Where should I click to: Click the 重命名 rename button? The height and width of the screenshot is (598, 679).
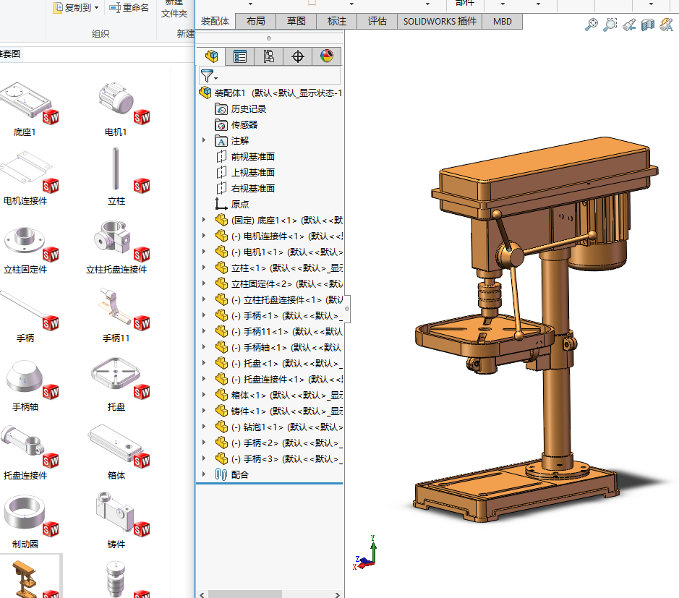click(129, 8)
